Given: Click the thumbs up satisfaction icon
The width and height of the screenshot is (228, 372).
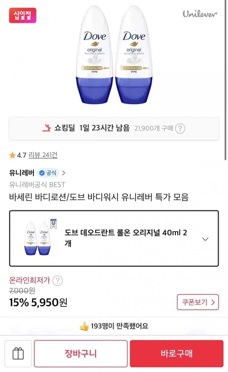Looking at the screenshot, I should 84,326.
